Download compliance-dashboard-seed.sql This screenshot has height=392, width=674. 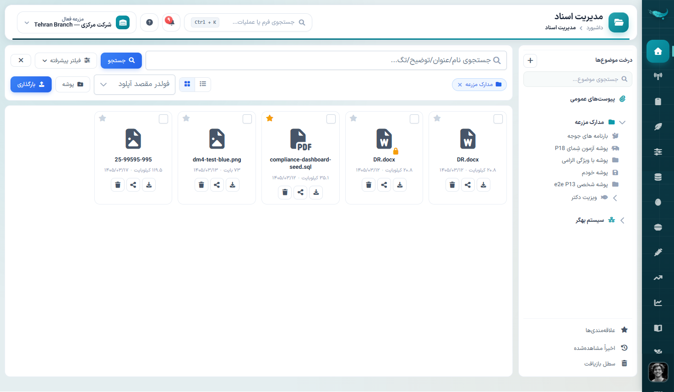(316, 192)
